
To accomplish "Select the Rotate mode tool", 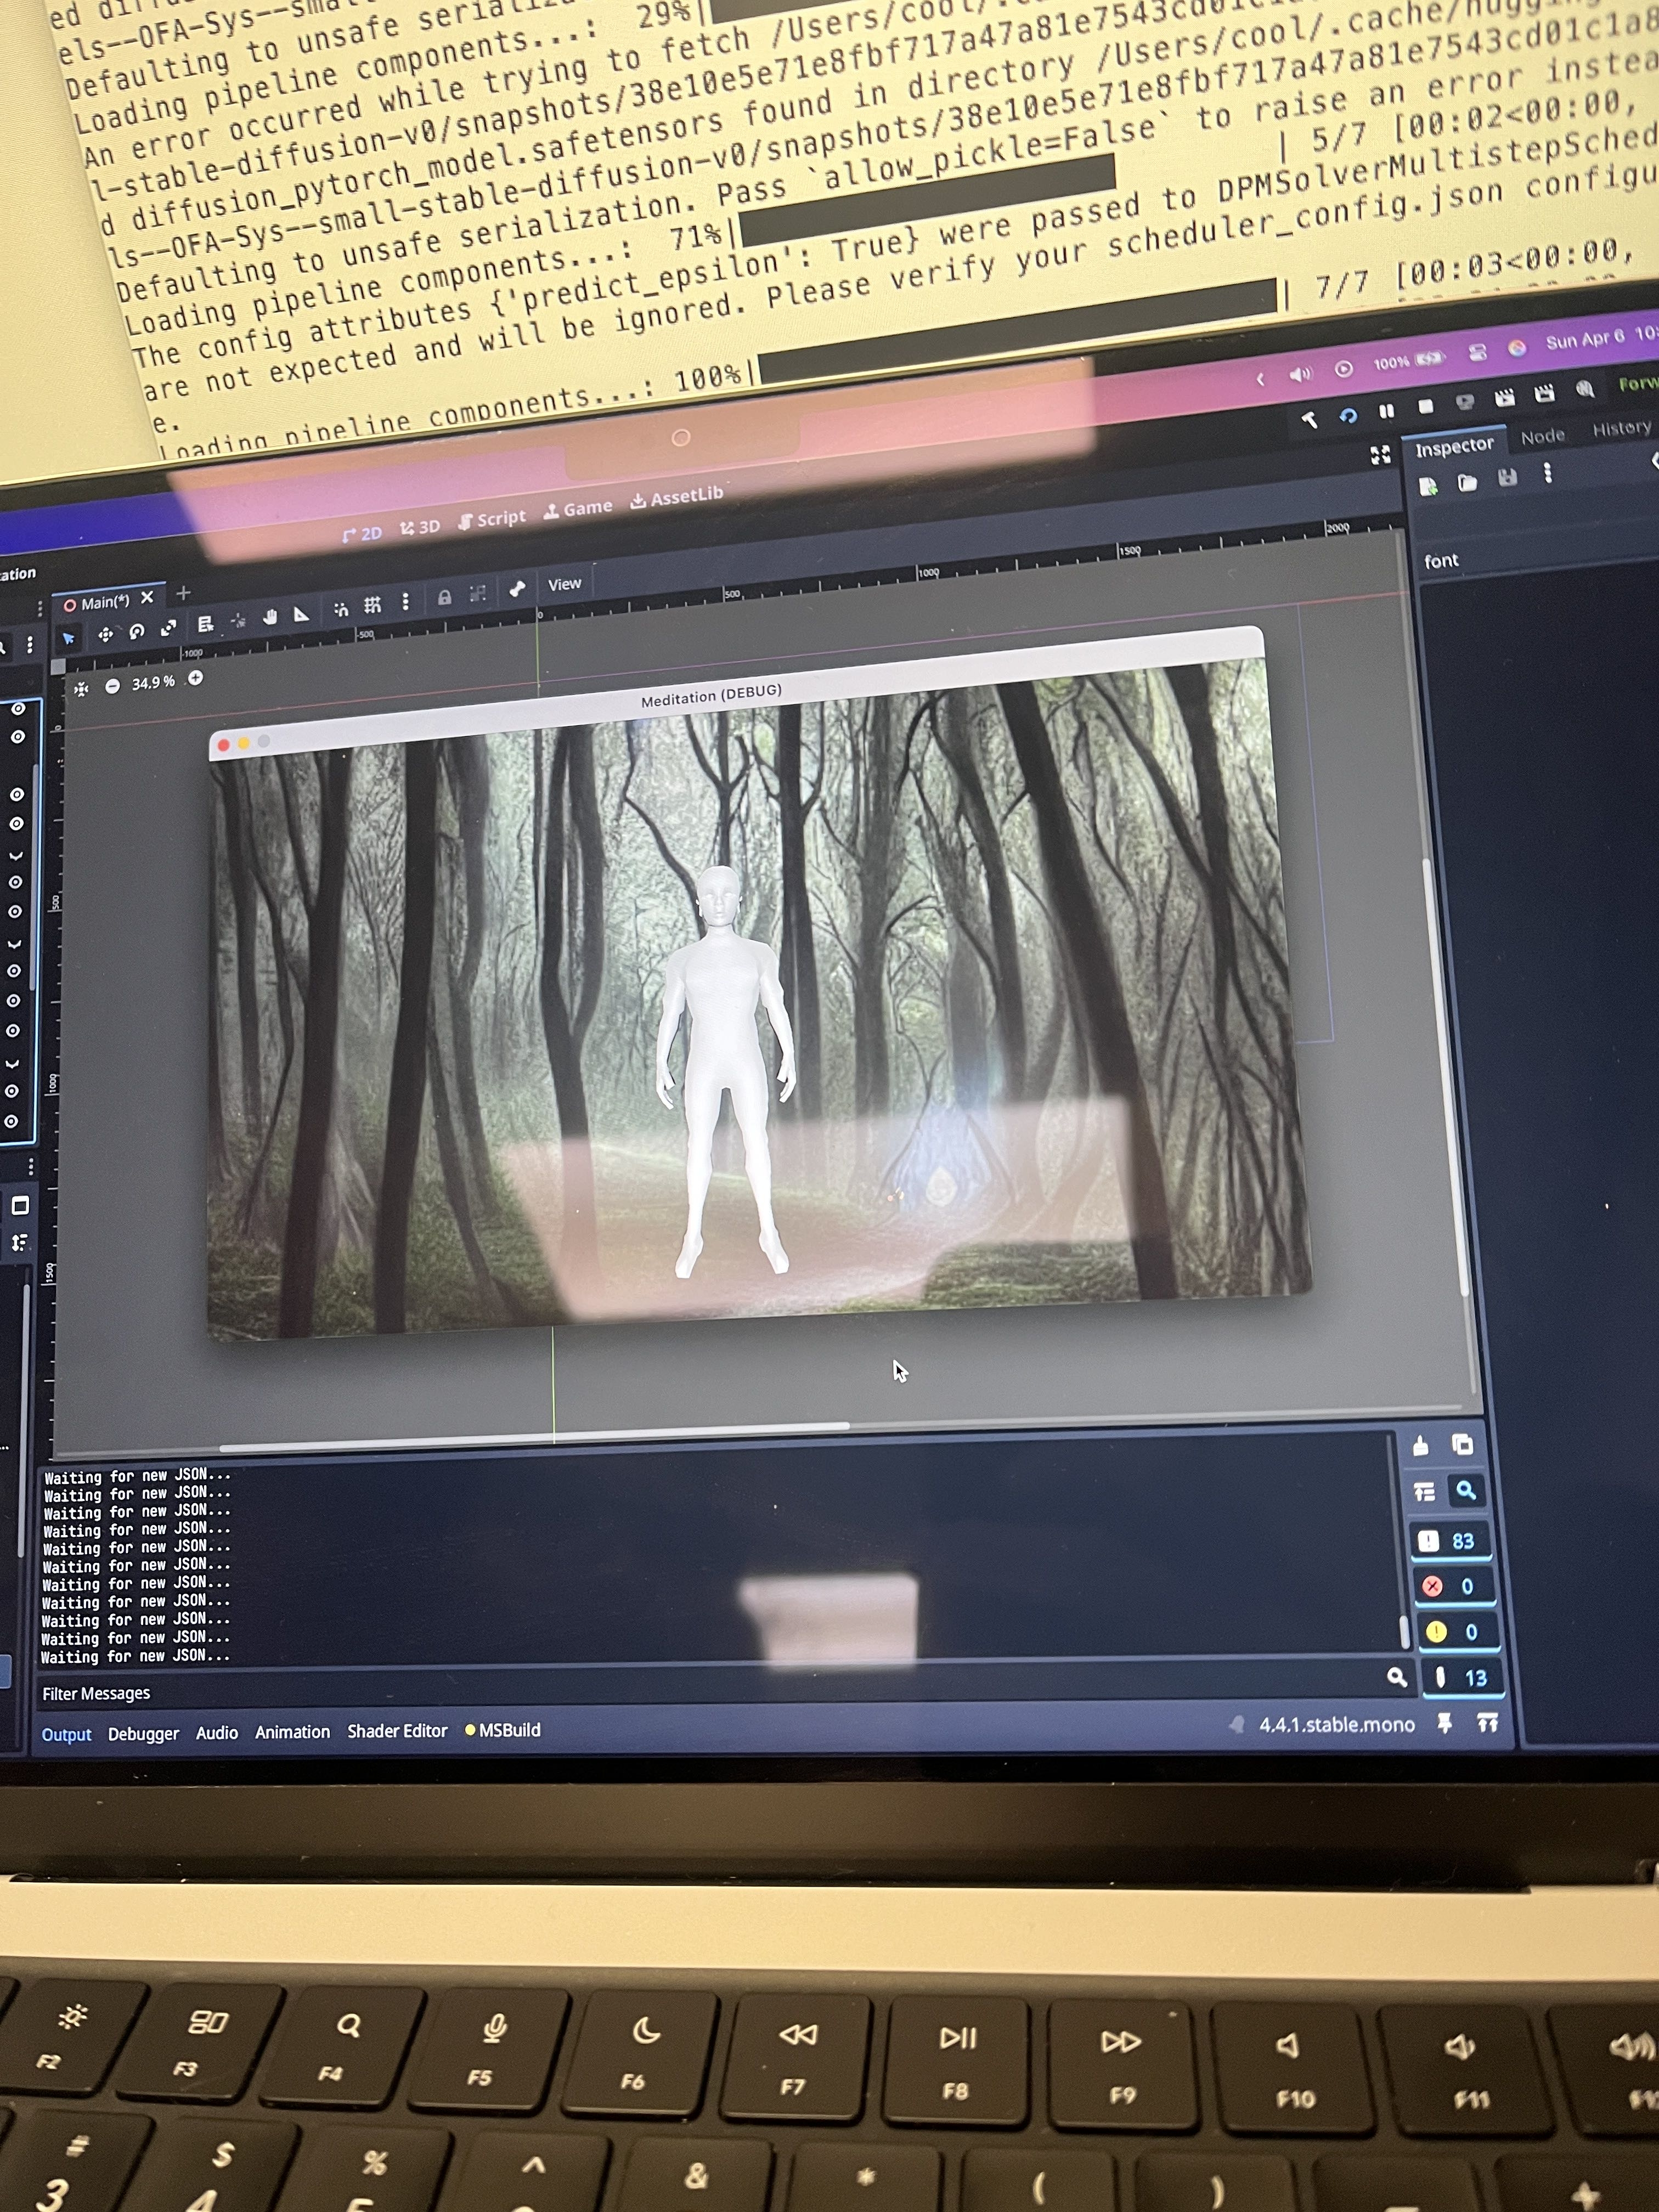I will click(x=137, y=631).
